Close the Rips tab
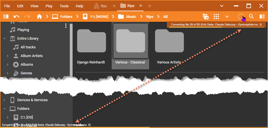The height and width of the screenshot is (128, 268). [x=141, y=6]
